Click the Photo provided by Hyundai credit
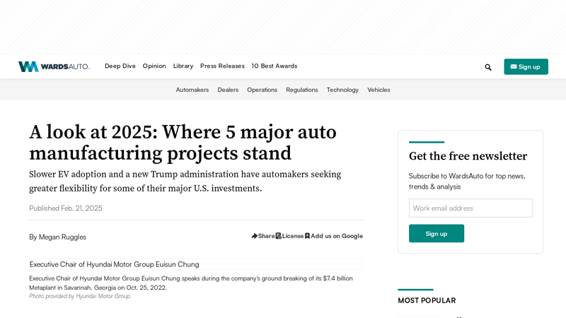Viewport: 566px width, 318px height. [x=79, y=296]
